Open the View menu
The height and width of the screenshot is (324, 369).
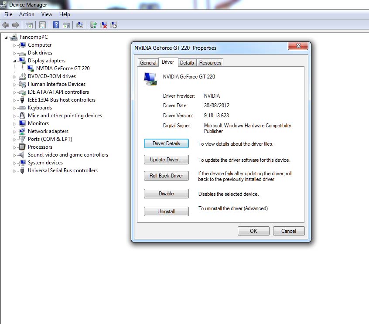click(47, 14)
